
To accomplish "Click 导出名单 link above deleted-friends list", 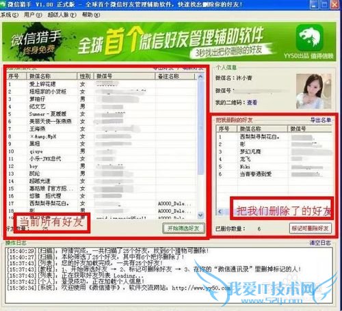I will (x=321, y=120).
